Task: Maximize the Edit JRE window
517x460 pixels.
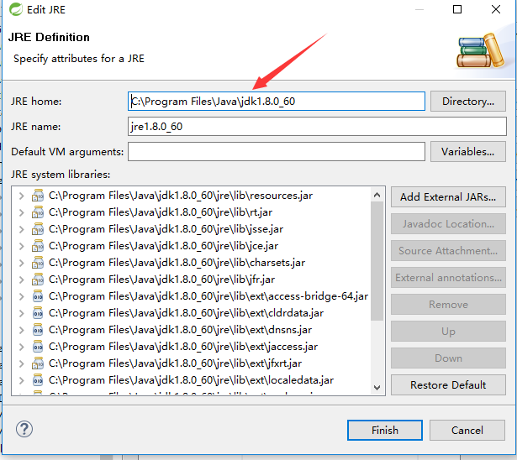Action: click(x=457, y=9)
